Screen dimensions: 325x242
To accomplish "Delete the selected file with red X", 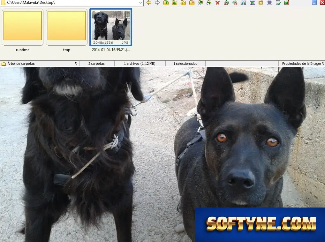I will pyautogui.click(x=217, y=3).
